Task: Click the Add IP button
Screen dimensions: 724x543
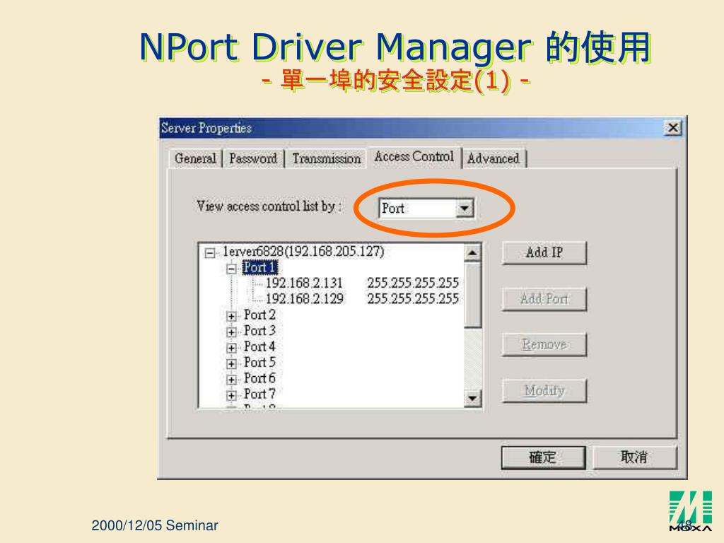Action: point(544,252)
